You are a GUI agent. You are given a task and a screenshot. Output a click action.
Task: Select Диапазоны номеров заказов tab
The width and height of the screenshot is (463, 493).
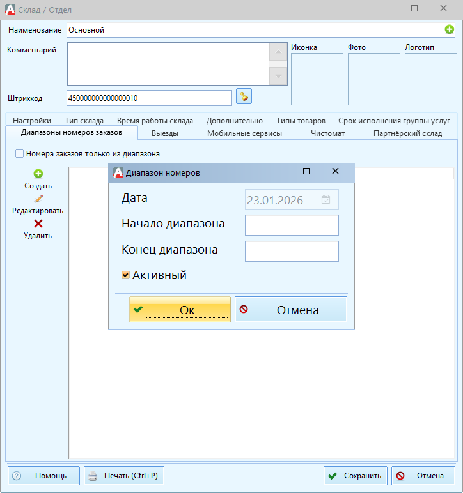pos(72,132)
